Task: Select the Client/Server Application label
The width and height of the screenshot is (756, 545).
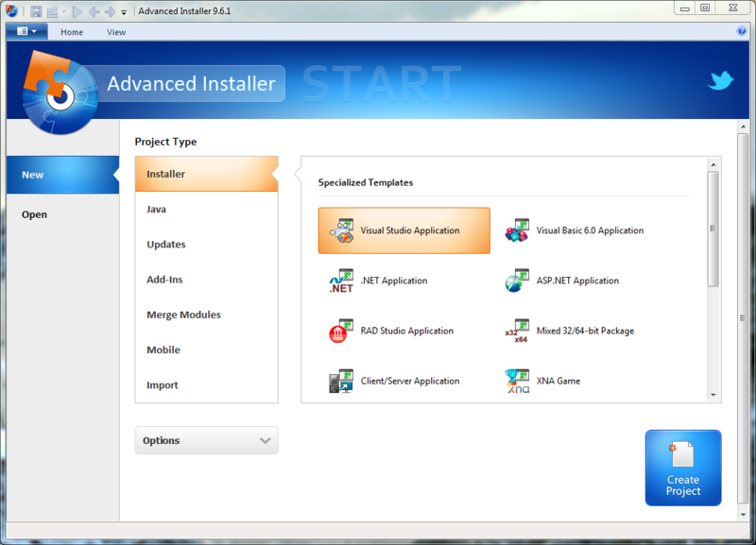Action: pyautogui.click(x=410, y=381)
